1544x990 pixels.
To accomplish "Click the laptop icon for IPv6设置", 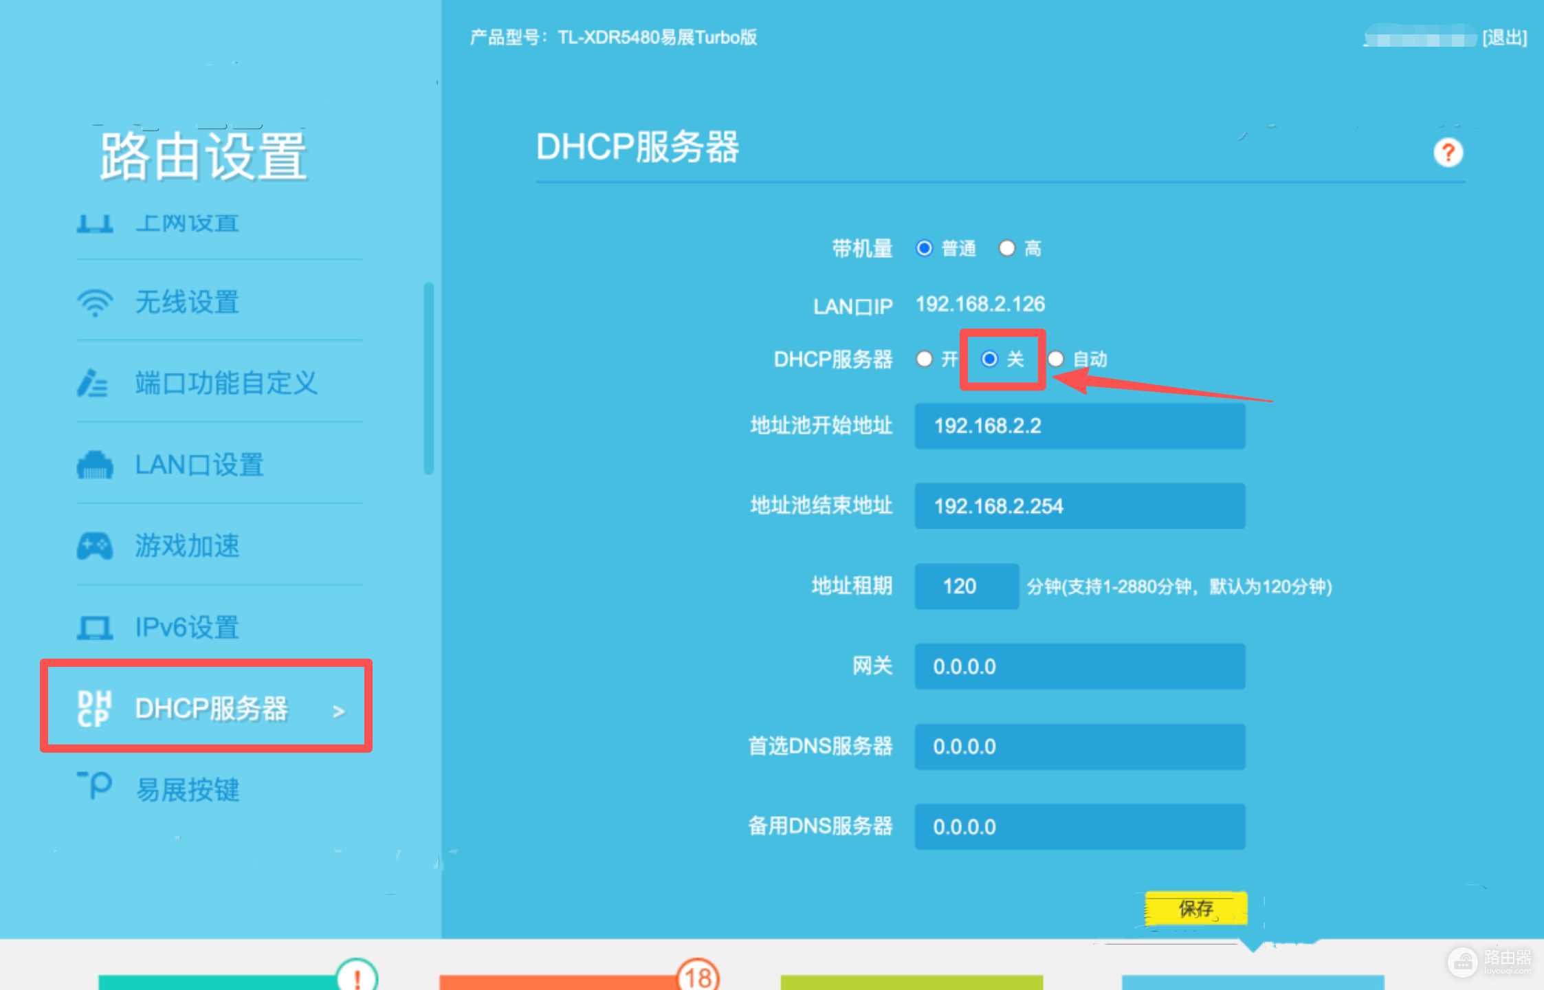I will (x=94, y=628).
